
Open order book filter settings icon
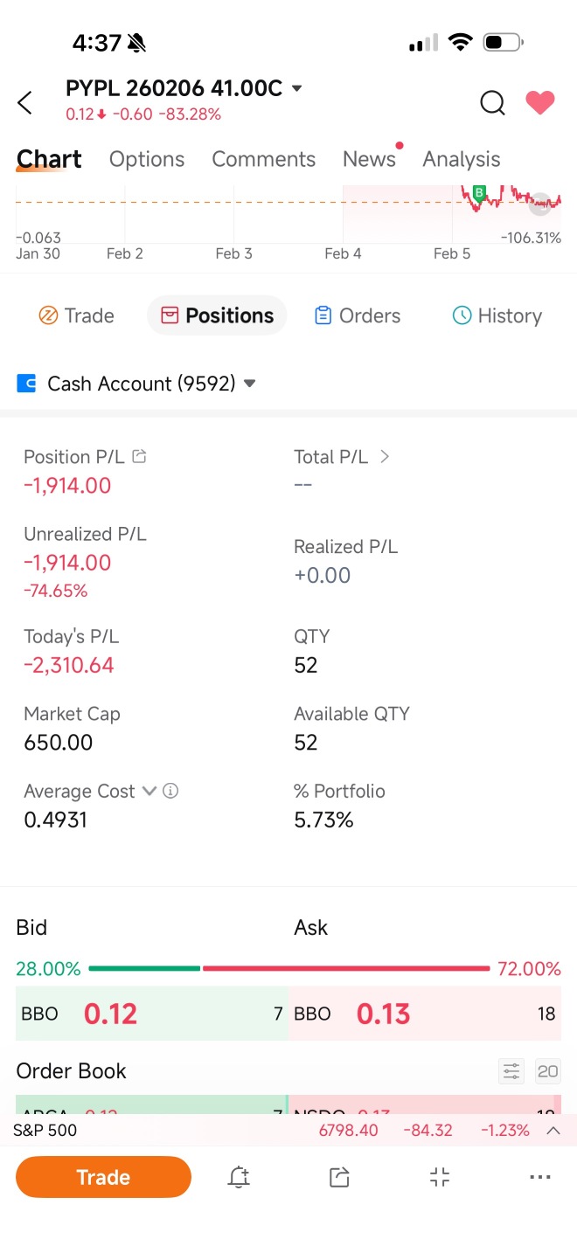point(511,1070)
